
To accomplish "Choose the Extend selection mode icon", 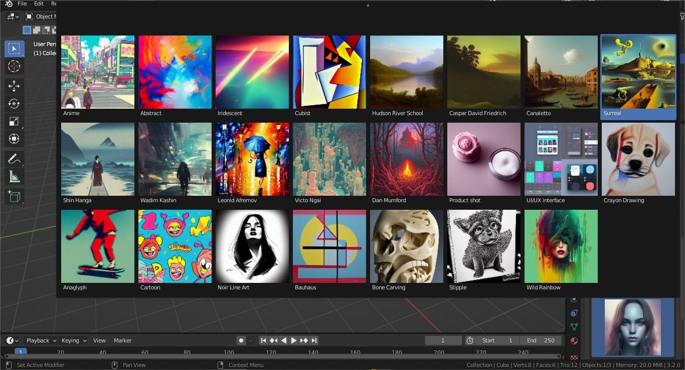I will point(36,30).
